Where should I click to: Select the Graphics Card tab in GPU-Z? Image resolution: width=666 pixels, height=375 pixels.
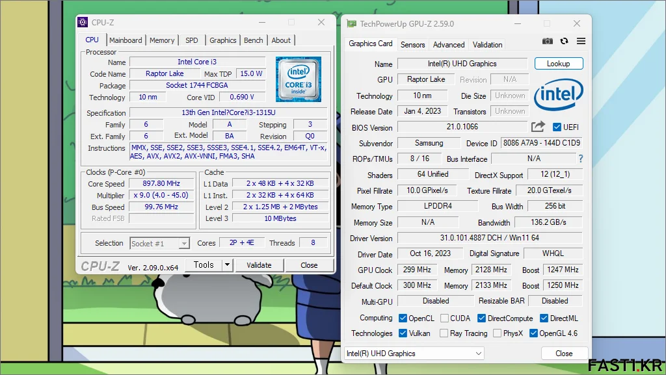pos(370,44)
